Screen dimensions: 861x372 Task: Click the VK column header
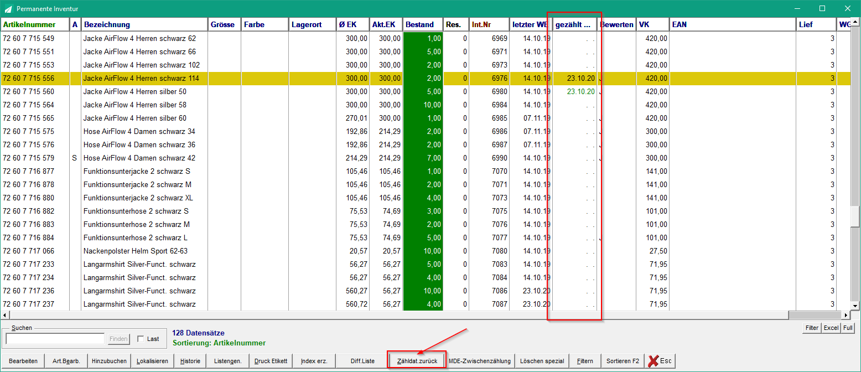(652, 24)
